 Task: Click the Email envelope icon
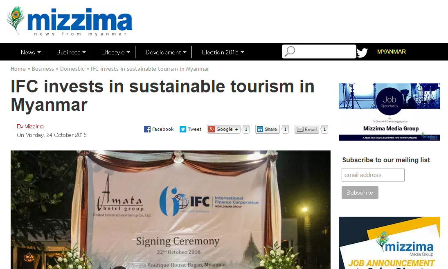[x=300, y=129]
